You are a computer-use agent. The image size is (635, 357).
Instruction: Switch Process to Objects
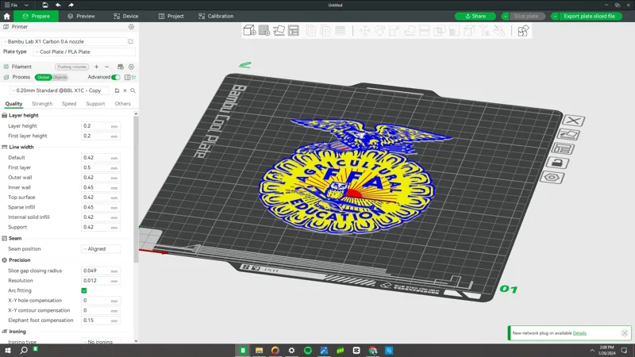point(60,77)
